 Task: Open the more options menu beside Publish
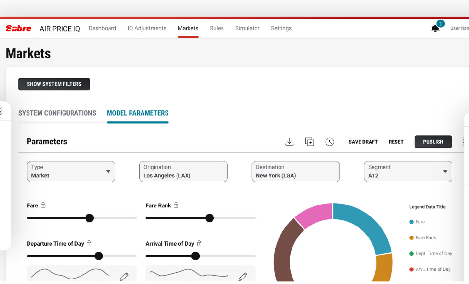coord(463,142)
